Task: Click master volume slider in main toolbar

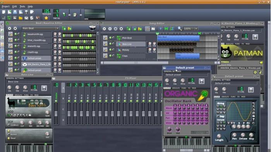Action: [x=69, y=15]
